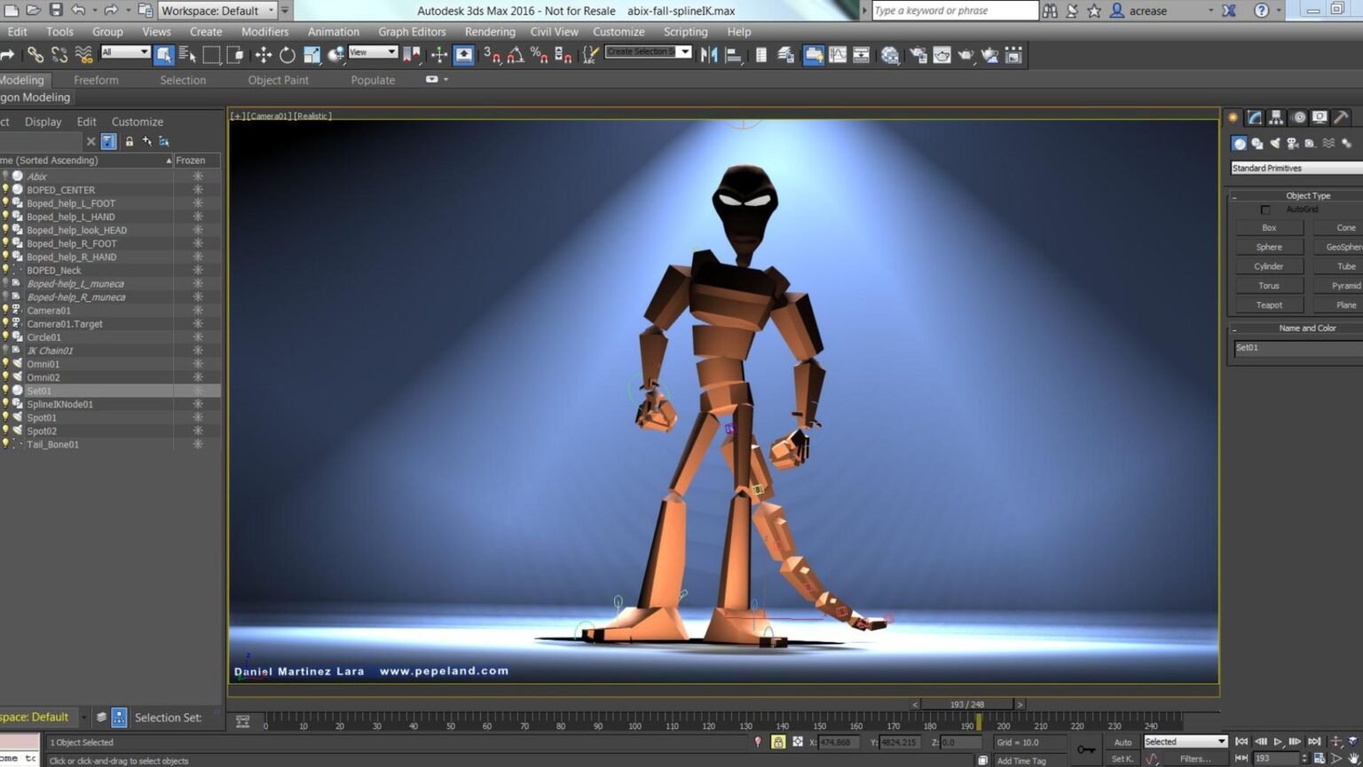Turn on the Auto Key animation toggle
This screenshot has height=767, width=1363.
1123,742
